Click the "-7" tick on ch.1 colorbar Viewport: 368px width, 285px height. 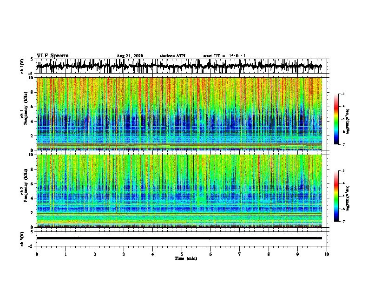(x=343, y=144)
